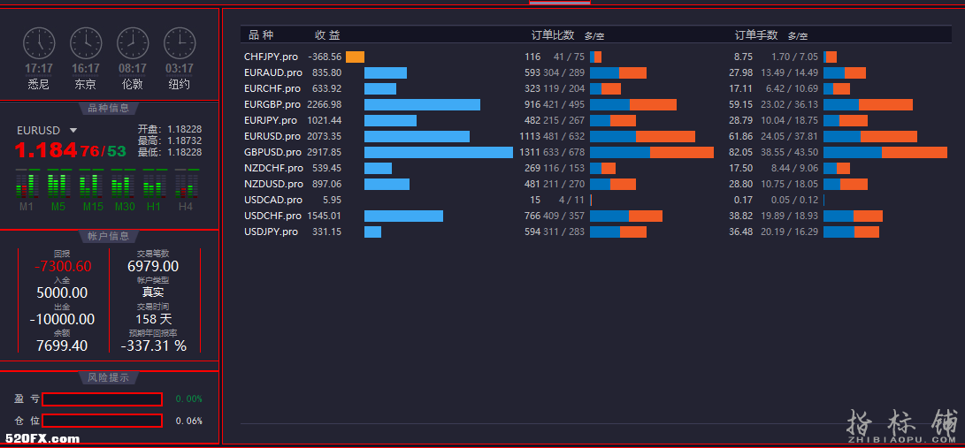Select the H1 timeframe signal meter
Image resolution: width=965 pixels, height=448 pixels.
click(154, 183)
